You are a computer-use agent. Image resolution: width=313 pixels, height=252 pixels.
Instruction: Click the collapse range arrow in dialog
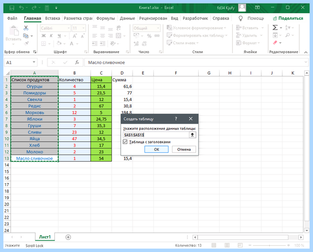tap(192, 135)
